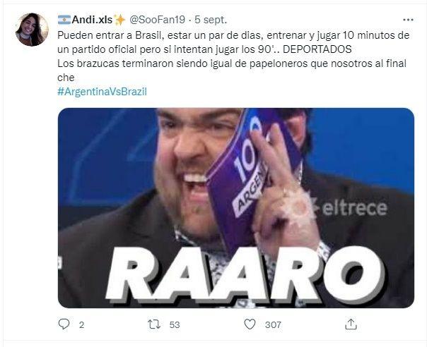Screen dimensions: 427x347
Task: Like the tweet with the heart icon
Action: click(250, 324)
